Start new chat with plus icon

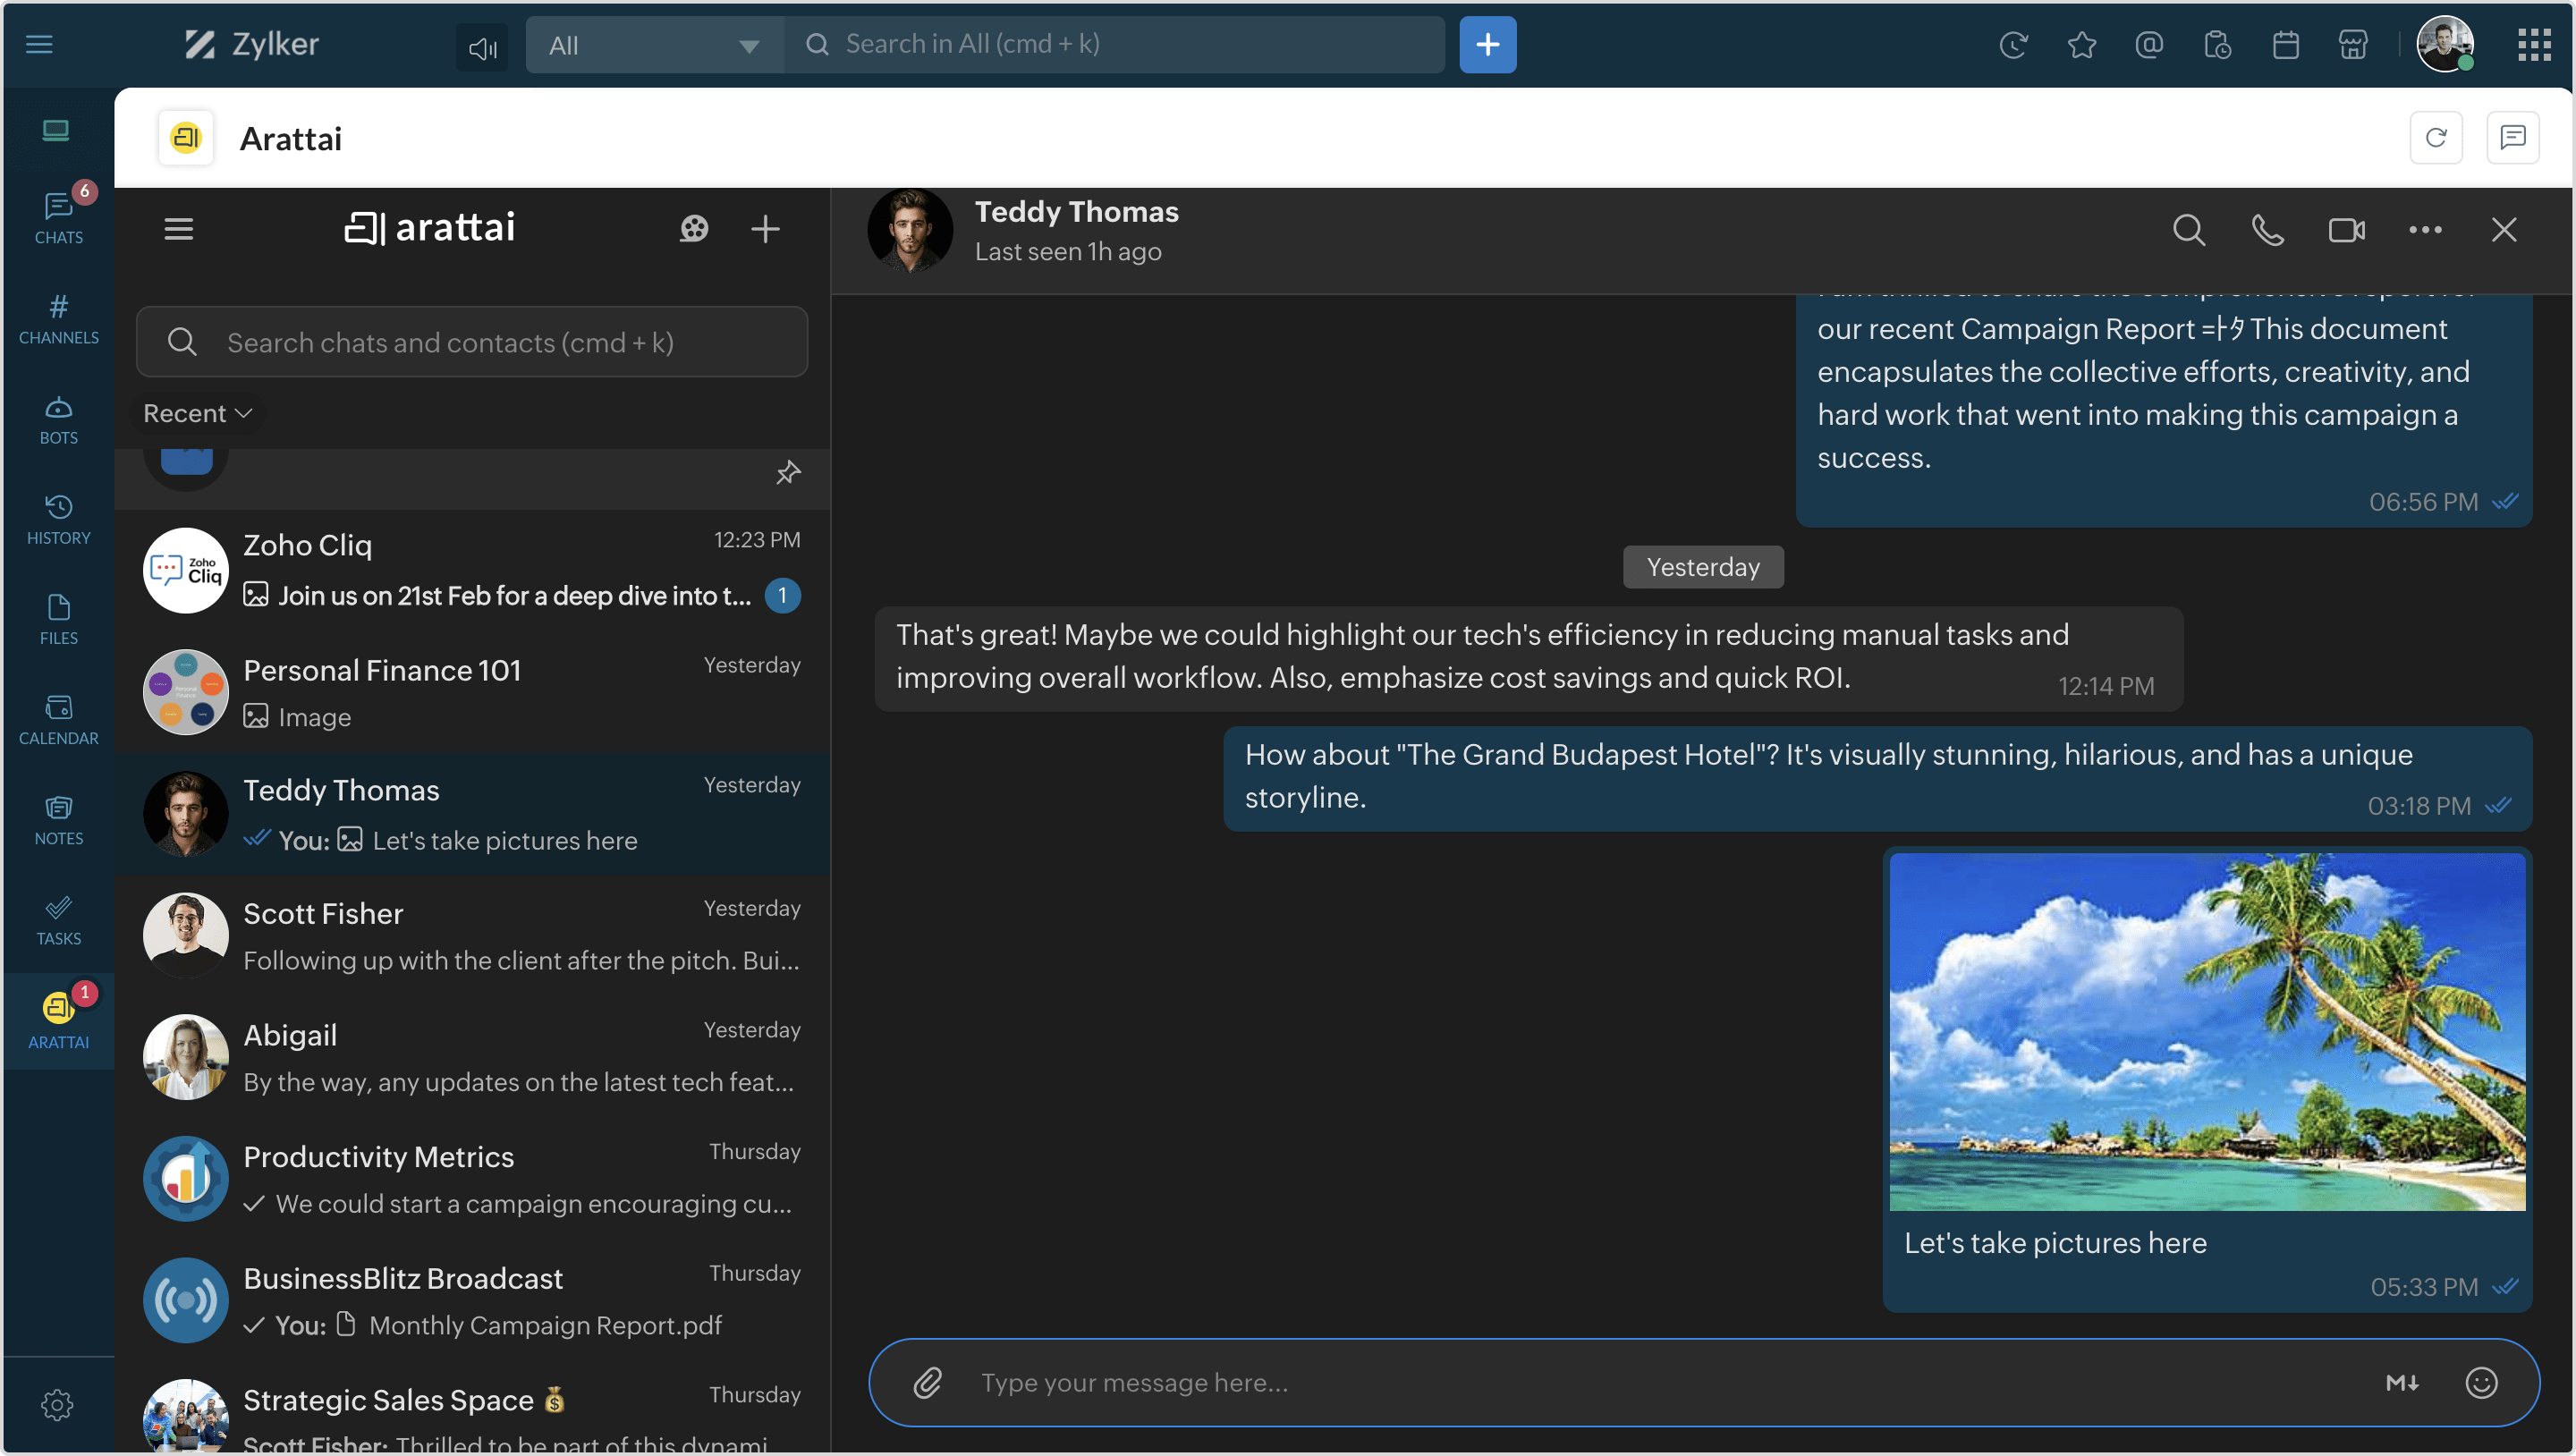765,229
